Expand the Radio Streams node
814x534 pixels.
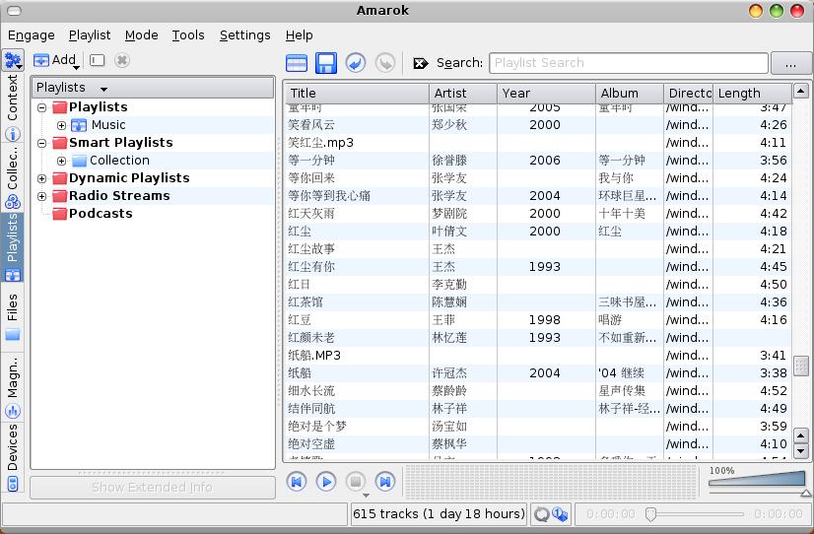pyautogui.click(x=42, y=196)
